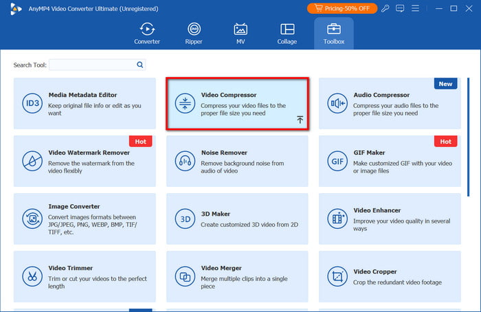Image resolution: width=481 pixels, height=312 pixels.
Task: Click the Video Watermark Remover icon
Action: click(x=32, y=161)
